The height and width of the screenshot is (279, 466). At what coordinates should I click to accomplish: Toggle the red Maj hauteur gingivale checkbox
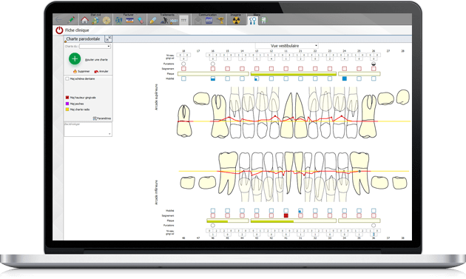click(x=67, y=97)
